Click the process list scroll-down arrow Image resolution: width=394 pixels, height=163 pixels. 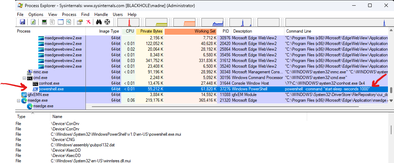point(391,101)
